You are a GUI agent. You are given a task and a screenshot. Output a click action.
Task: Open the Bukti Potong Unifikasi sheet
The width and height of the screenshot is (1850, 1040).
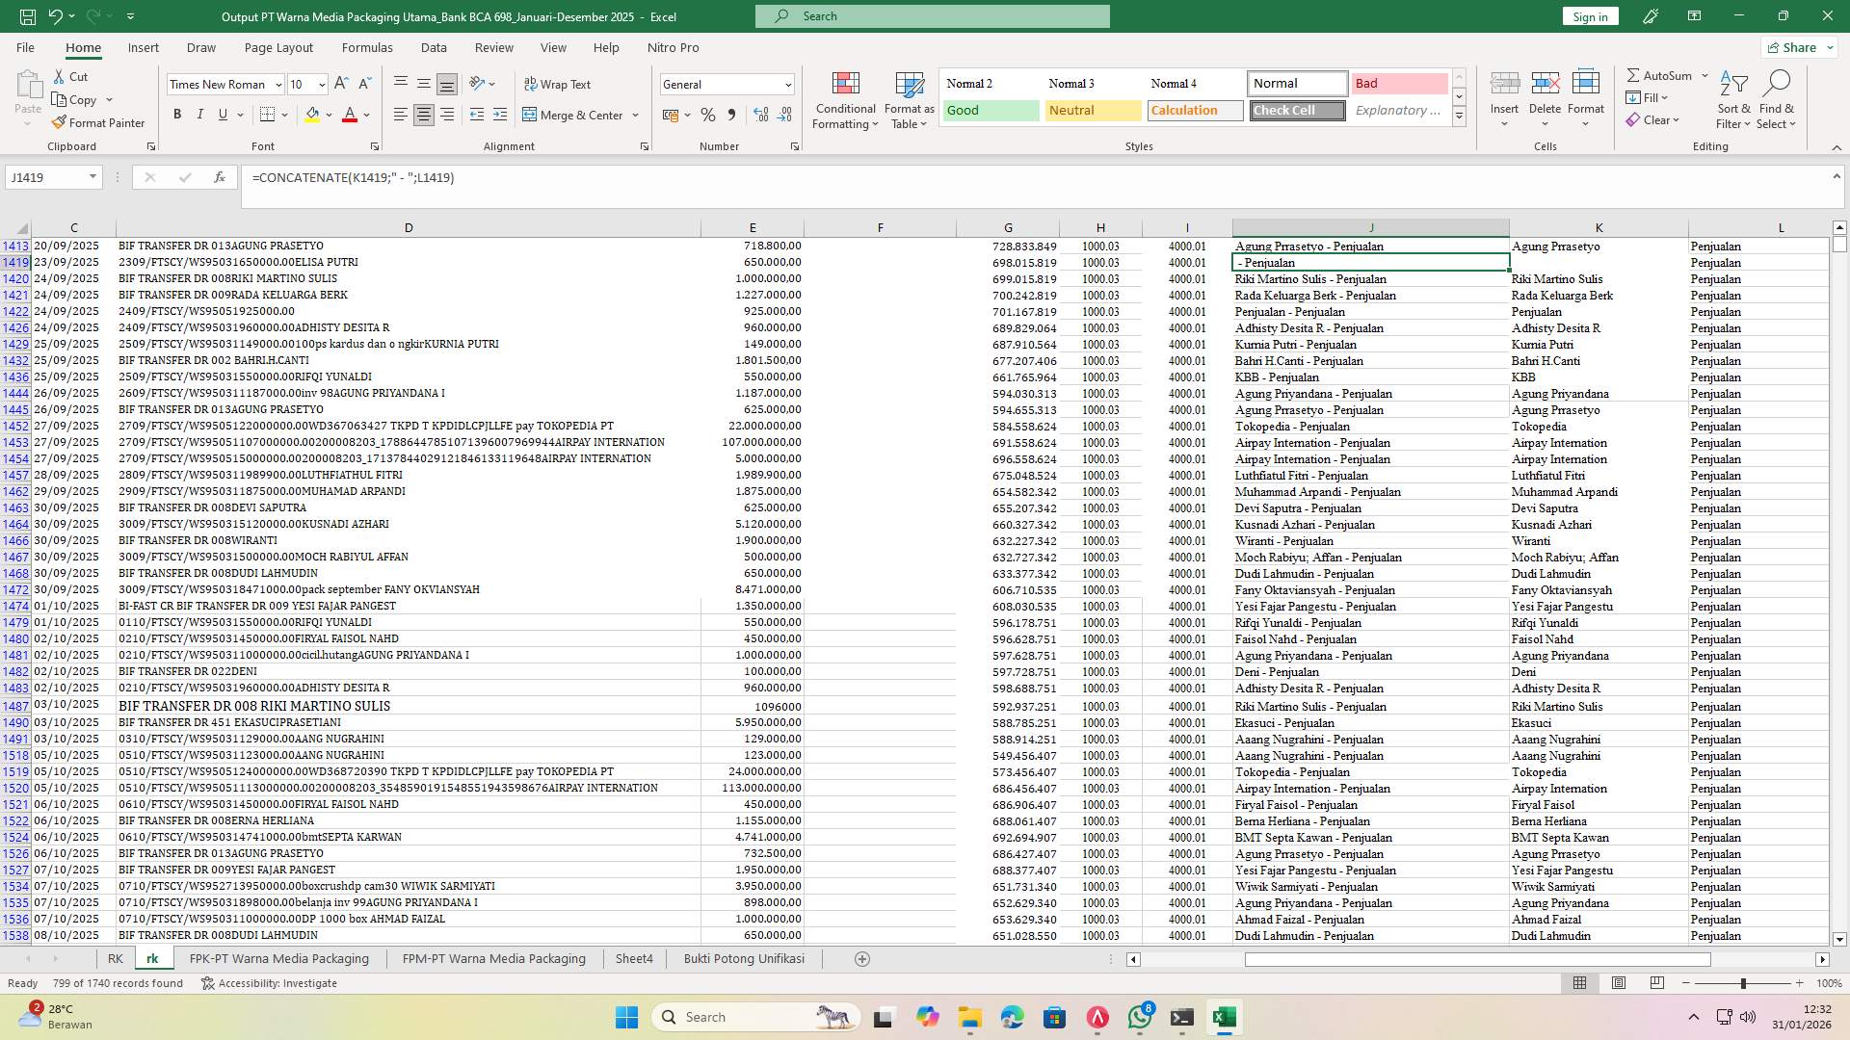point(743,958)
